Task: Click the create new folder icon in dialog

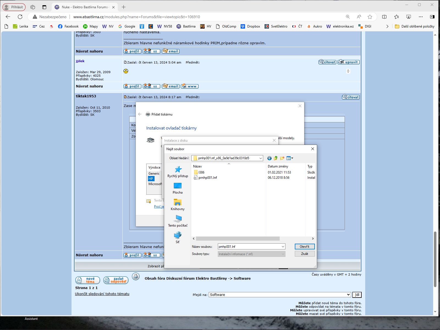Action: click(x=282, y=158)
